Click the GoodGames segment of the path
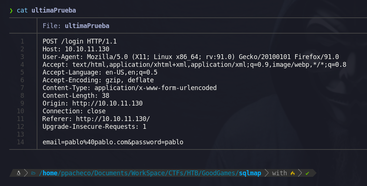 (x=218, y=173)
